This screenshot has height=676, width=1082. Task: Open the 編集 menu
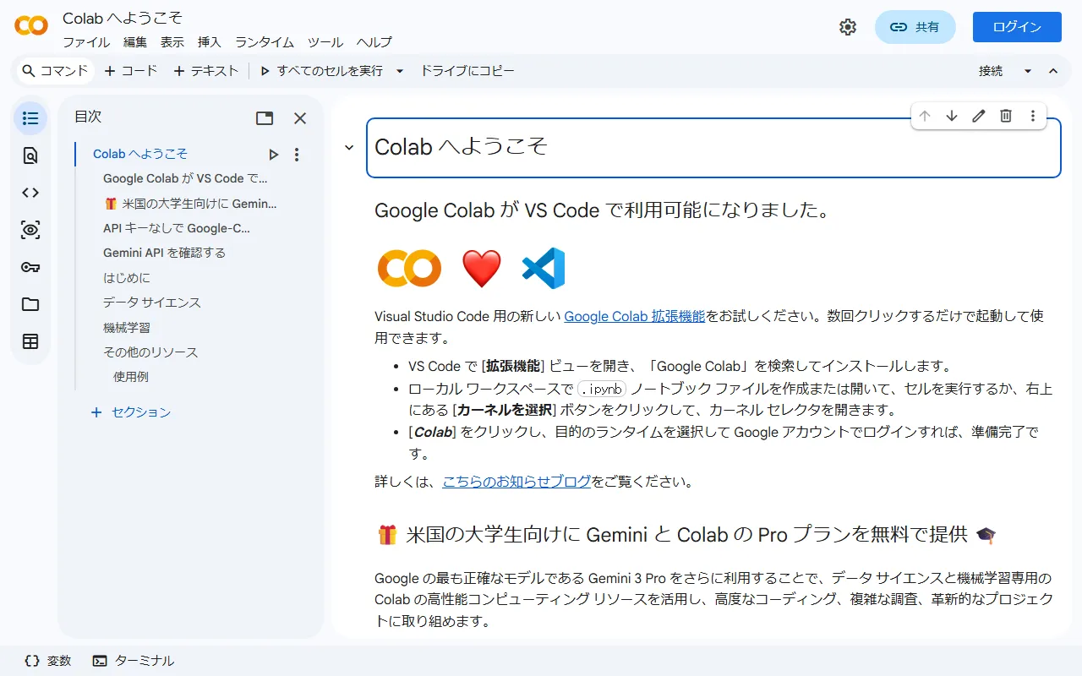135,42
